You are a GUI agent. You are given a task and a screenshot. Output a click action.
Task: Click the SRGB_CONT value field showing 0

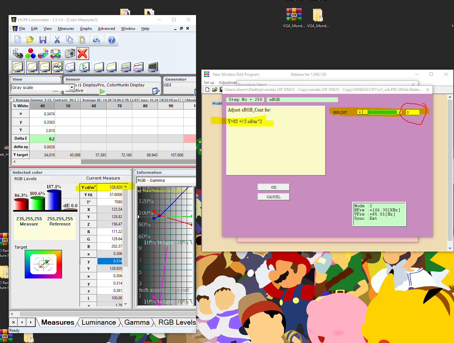(412, 112)
